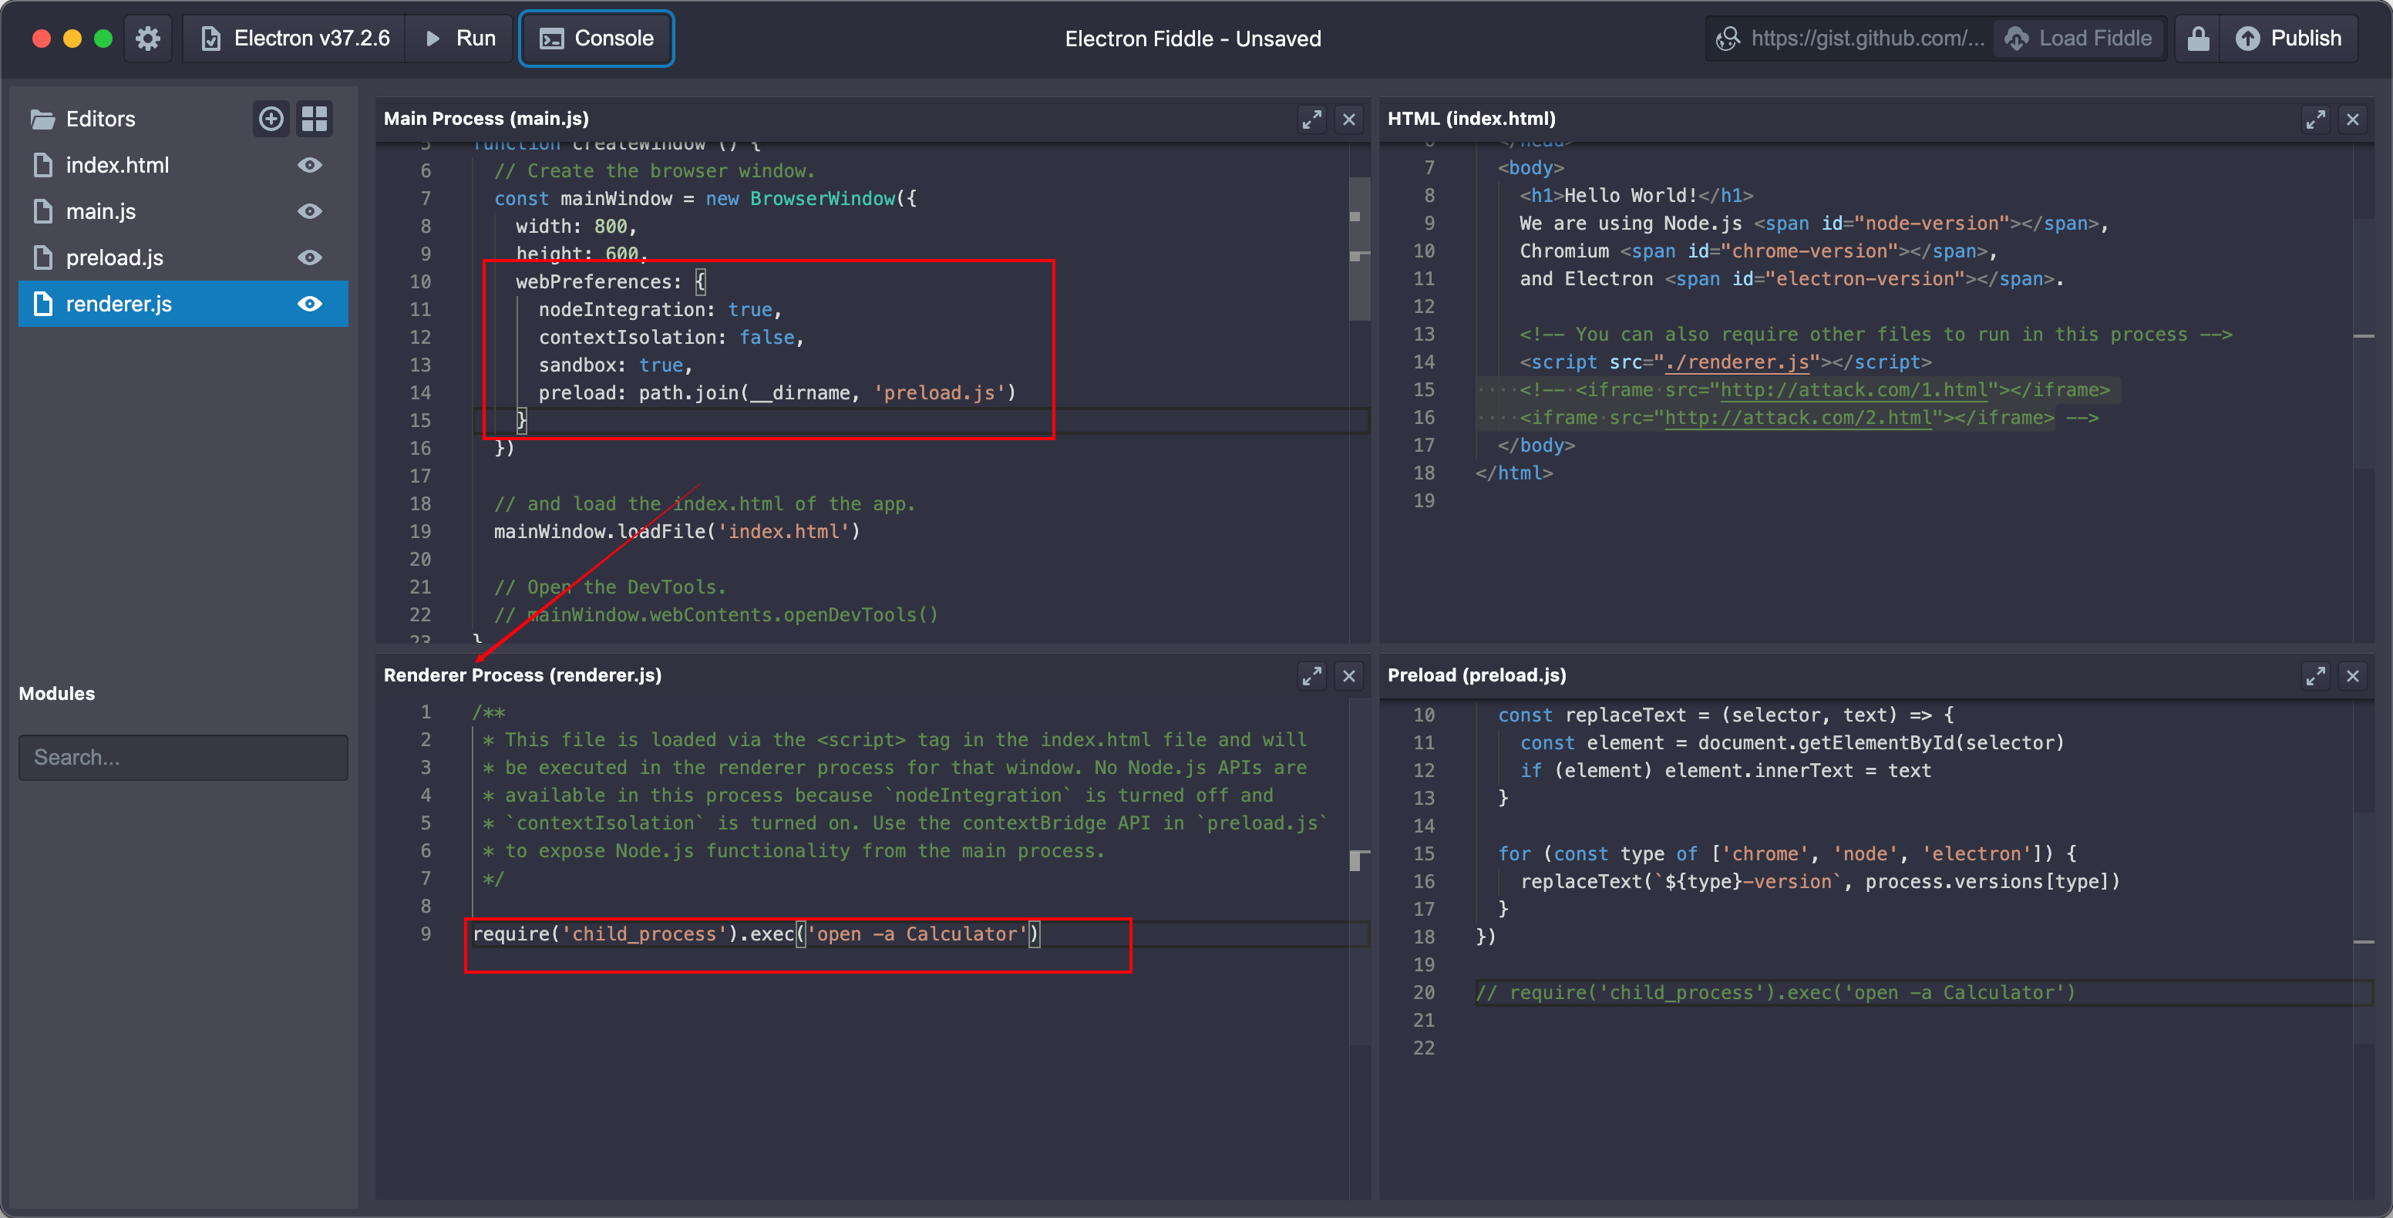Open the settings gear in the toolbar
Screen dimensions: 2393x1218
point(148,38)
